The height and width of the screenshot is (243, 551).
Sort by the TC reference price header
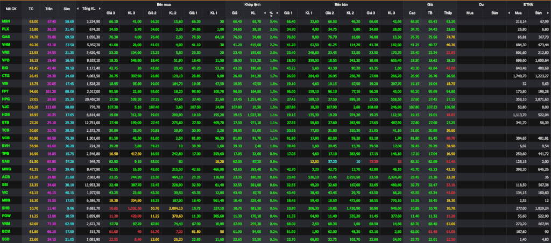click(x=31, y=8)
